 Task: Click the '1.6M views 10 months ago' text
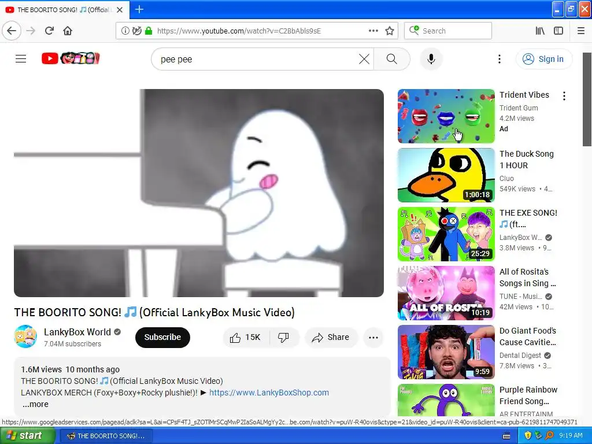tap(70, 369)
